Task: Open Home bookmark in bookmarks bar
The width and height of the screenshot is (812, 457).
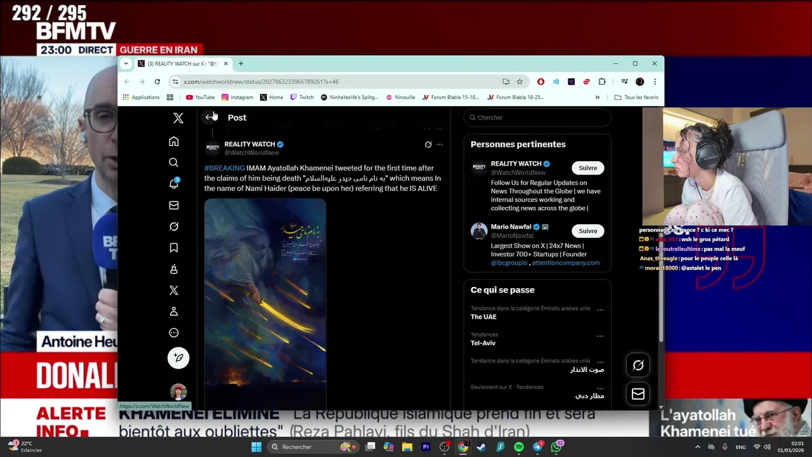Action: click(x=272, y=97)
